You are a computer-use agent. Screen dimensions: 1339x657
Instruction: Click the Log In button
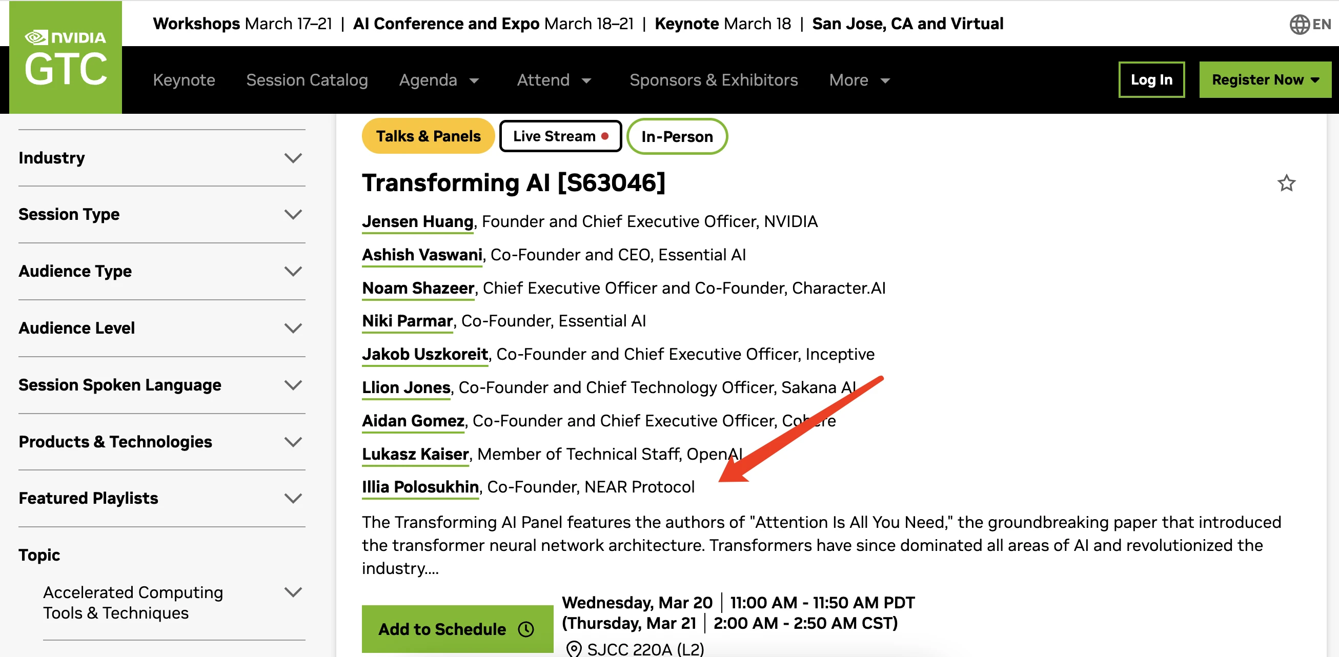(x=1151, y=79)
